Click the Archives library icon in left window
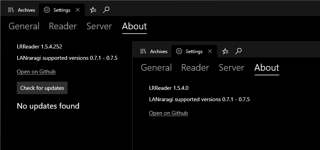The image size is (320, 150). [11, 10]
